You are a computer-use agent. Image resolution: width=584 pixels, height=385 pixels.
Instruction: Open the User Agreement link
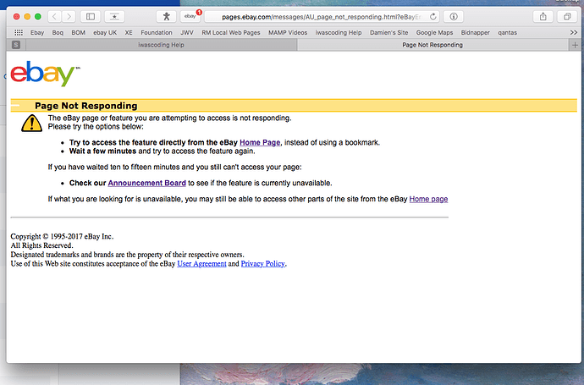coord(202,264)
